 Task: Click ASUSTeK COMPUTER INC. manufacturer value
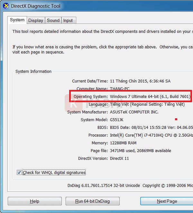(x=134, y=112)
